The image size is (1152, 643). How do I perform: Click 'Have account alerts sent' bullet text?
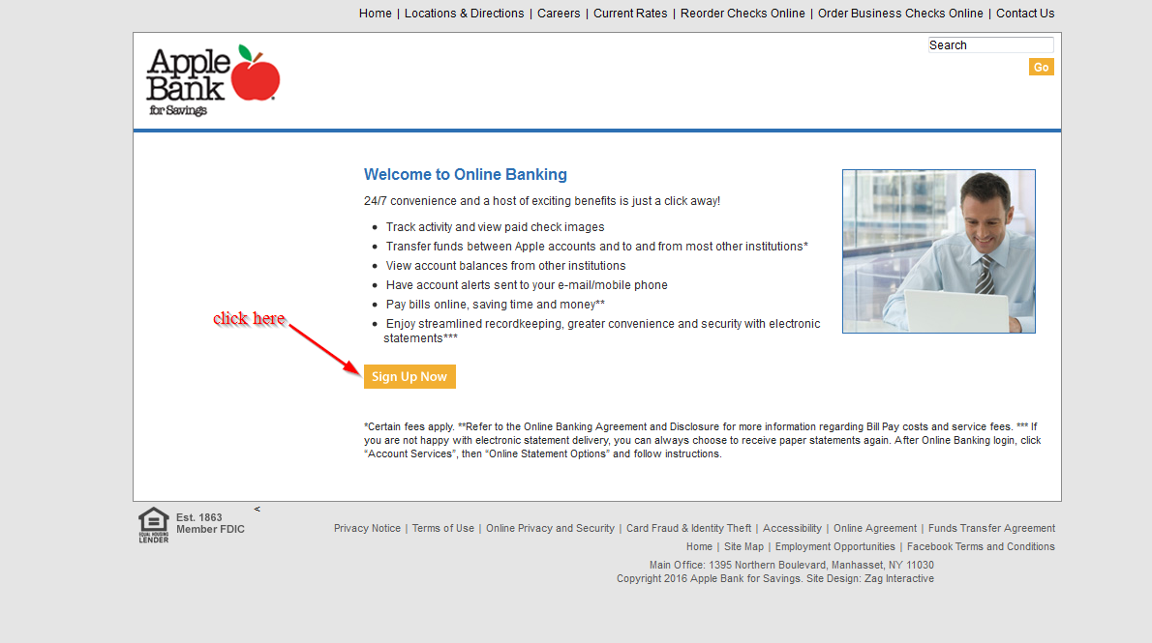[527, 285]
